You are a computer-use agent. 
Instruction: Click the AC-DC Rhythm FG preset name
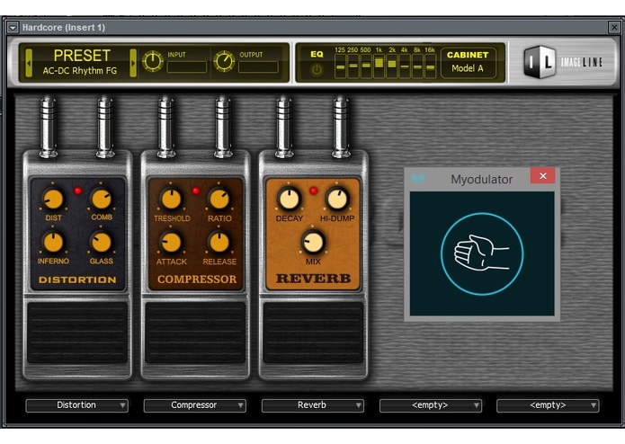pyautogui.click(x=80, y=71)
